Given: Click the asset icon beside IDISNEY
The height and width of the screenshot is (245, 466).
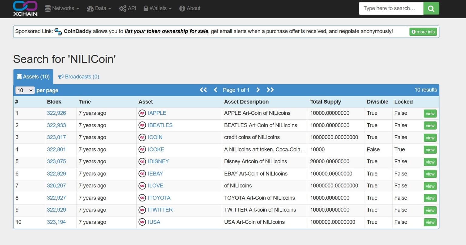Looking at the screenshot, I should (142, 162).
